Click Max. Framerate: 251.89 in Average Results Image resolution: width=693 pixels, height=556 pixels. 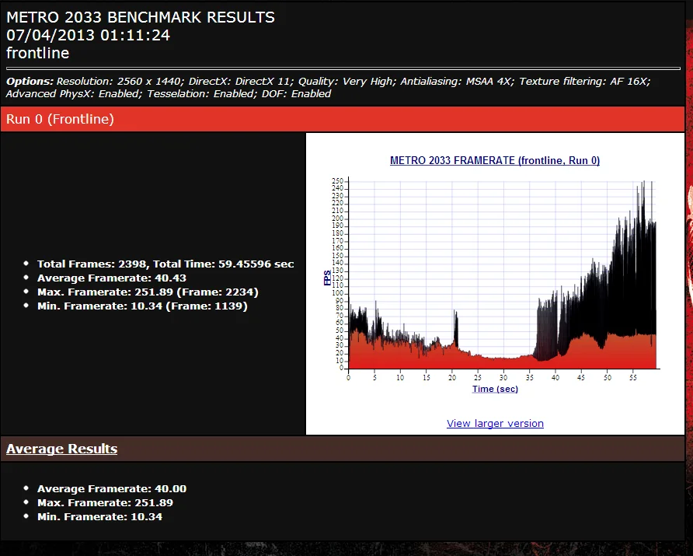pos(105,503)
